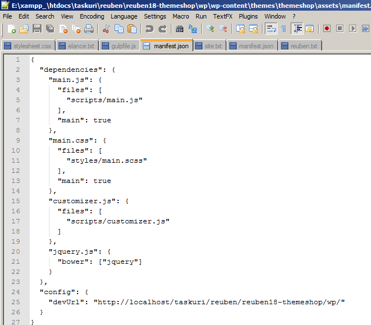Click the "config" key text

pyautogui.click(x=57, y=292)
